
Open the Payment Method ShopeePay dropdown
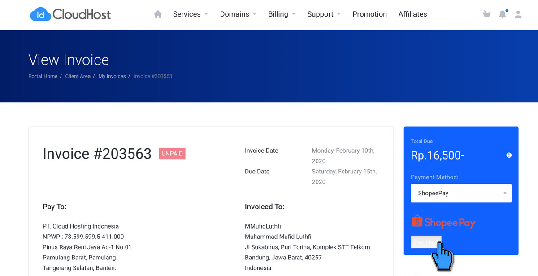461,193
